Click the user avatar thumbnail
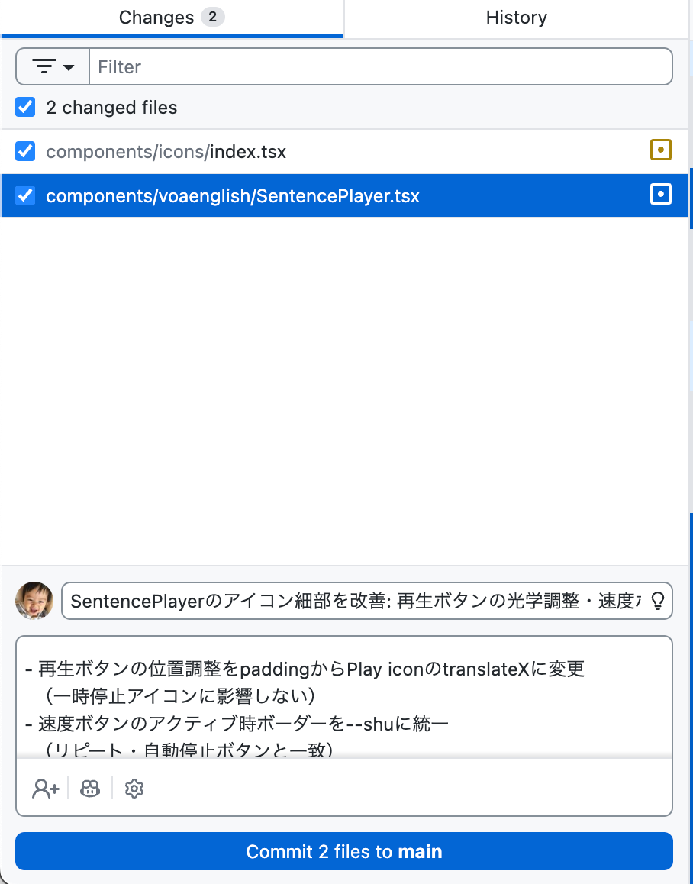Screen dimensions: 693x884 (34, 601)
